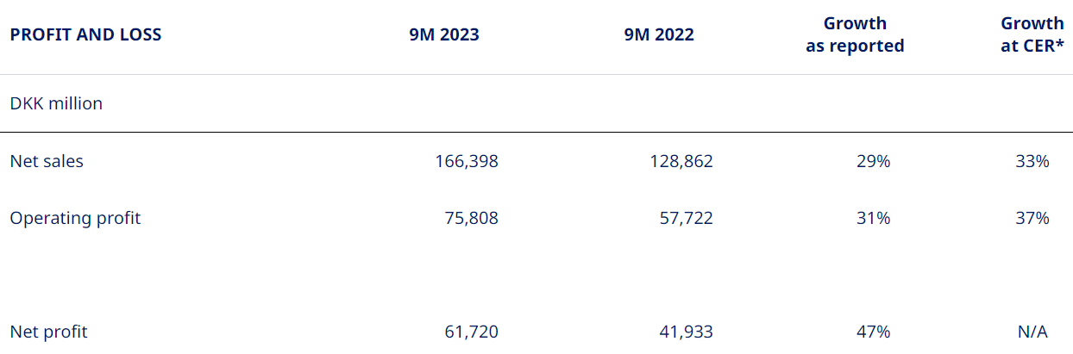1073x354 pixels.
Task: Select the Net sales row label
Action: tap(47, 161)
